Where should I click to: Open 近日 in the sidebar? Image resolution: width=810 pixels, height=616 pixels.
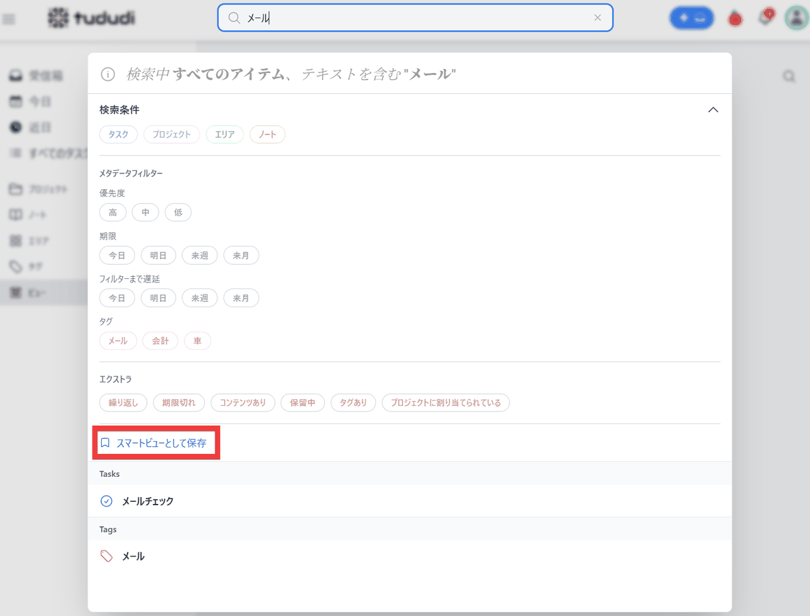coord(40,128)
